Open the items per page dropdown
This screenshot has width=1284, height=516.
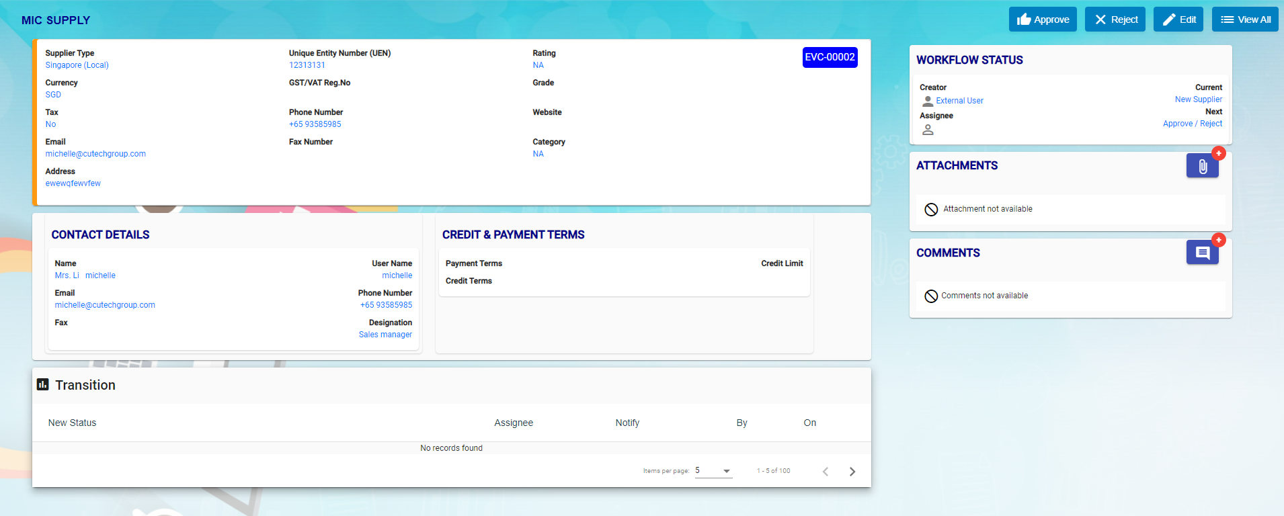click(713, 471)
